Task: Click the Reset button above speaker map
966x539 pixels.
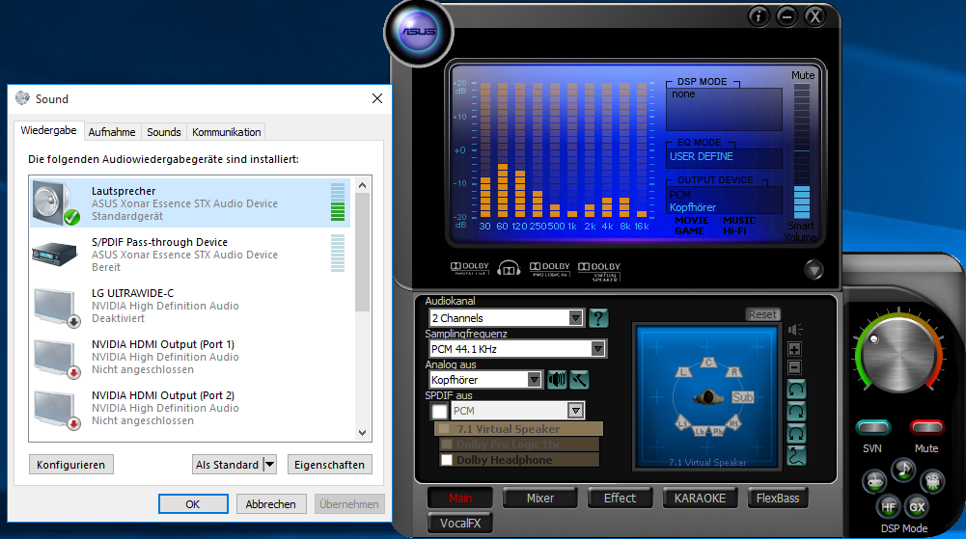Action: tap(762, 314)
